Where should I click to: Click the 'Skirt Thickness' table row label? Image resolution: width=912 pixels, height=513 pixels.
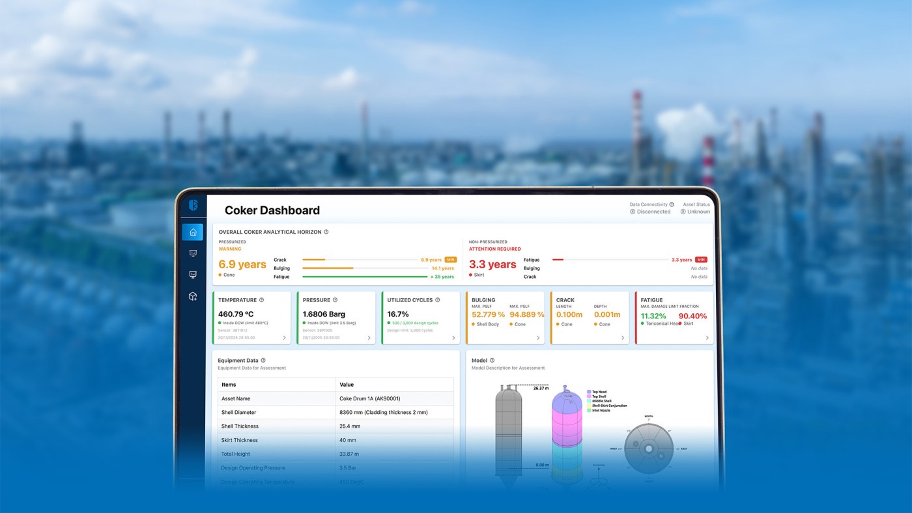pyautogui.click(x=240, y=440)
